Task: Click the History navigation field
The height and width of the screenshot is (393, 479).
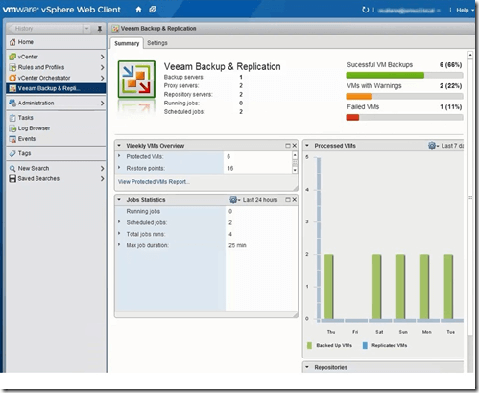Action: point(45,29)
